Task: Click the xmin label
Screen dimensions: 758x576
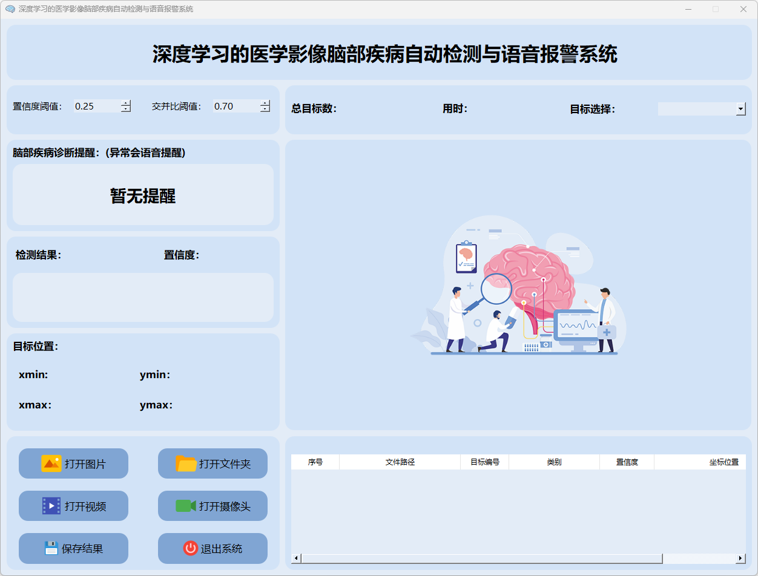Action: click(33, 375)
